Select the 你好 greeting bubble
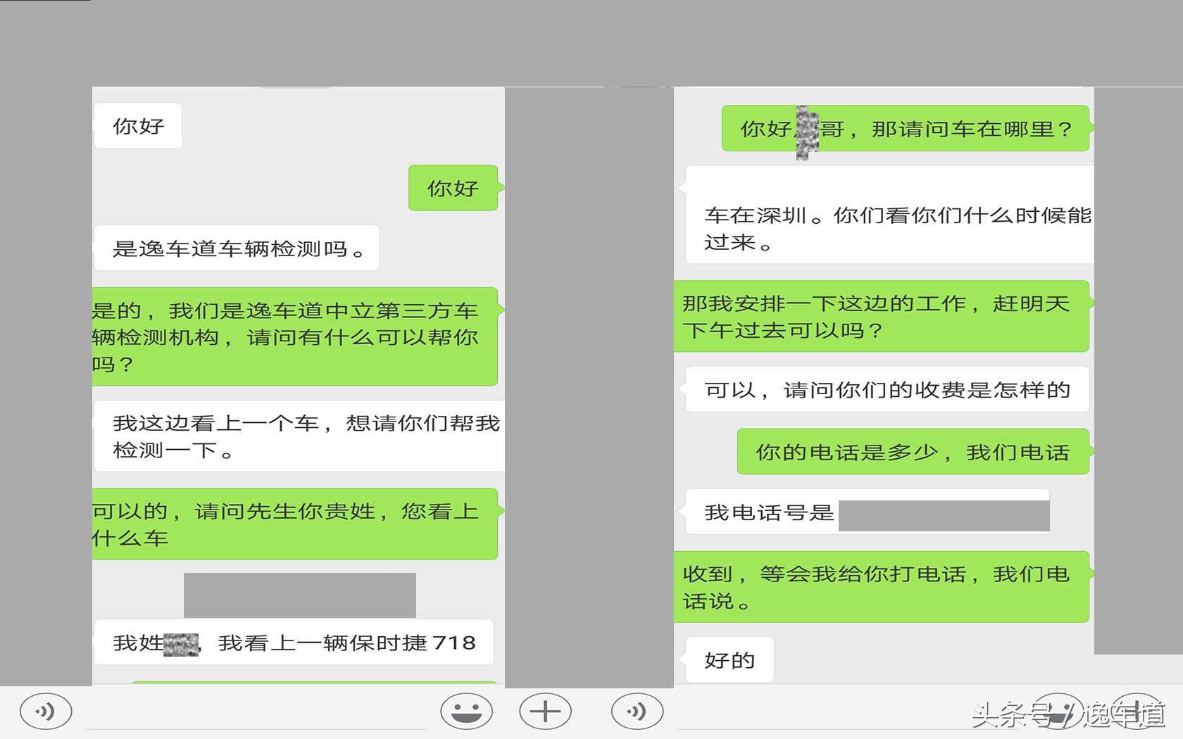This screenshot has width=1183, height=739. point(138,125)
